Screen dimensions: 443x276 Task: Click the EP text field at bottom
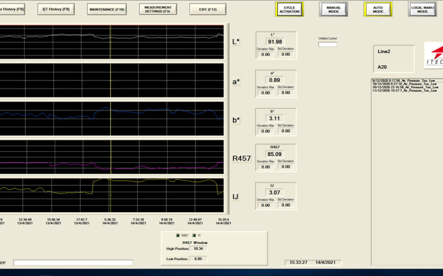73,263
